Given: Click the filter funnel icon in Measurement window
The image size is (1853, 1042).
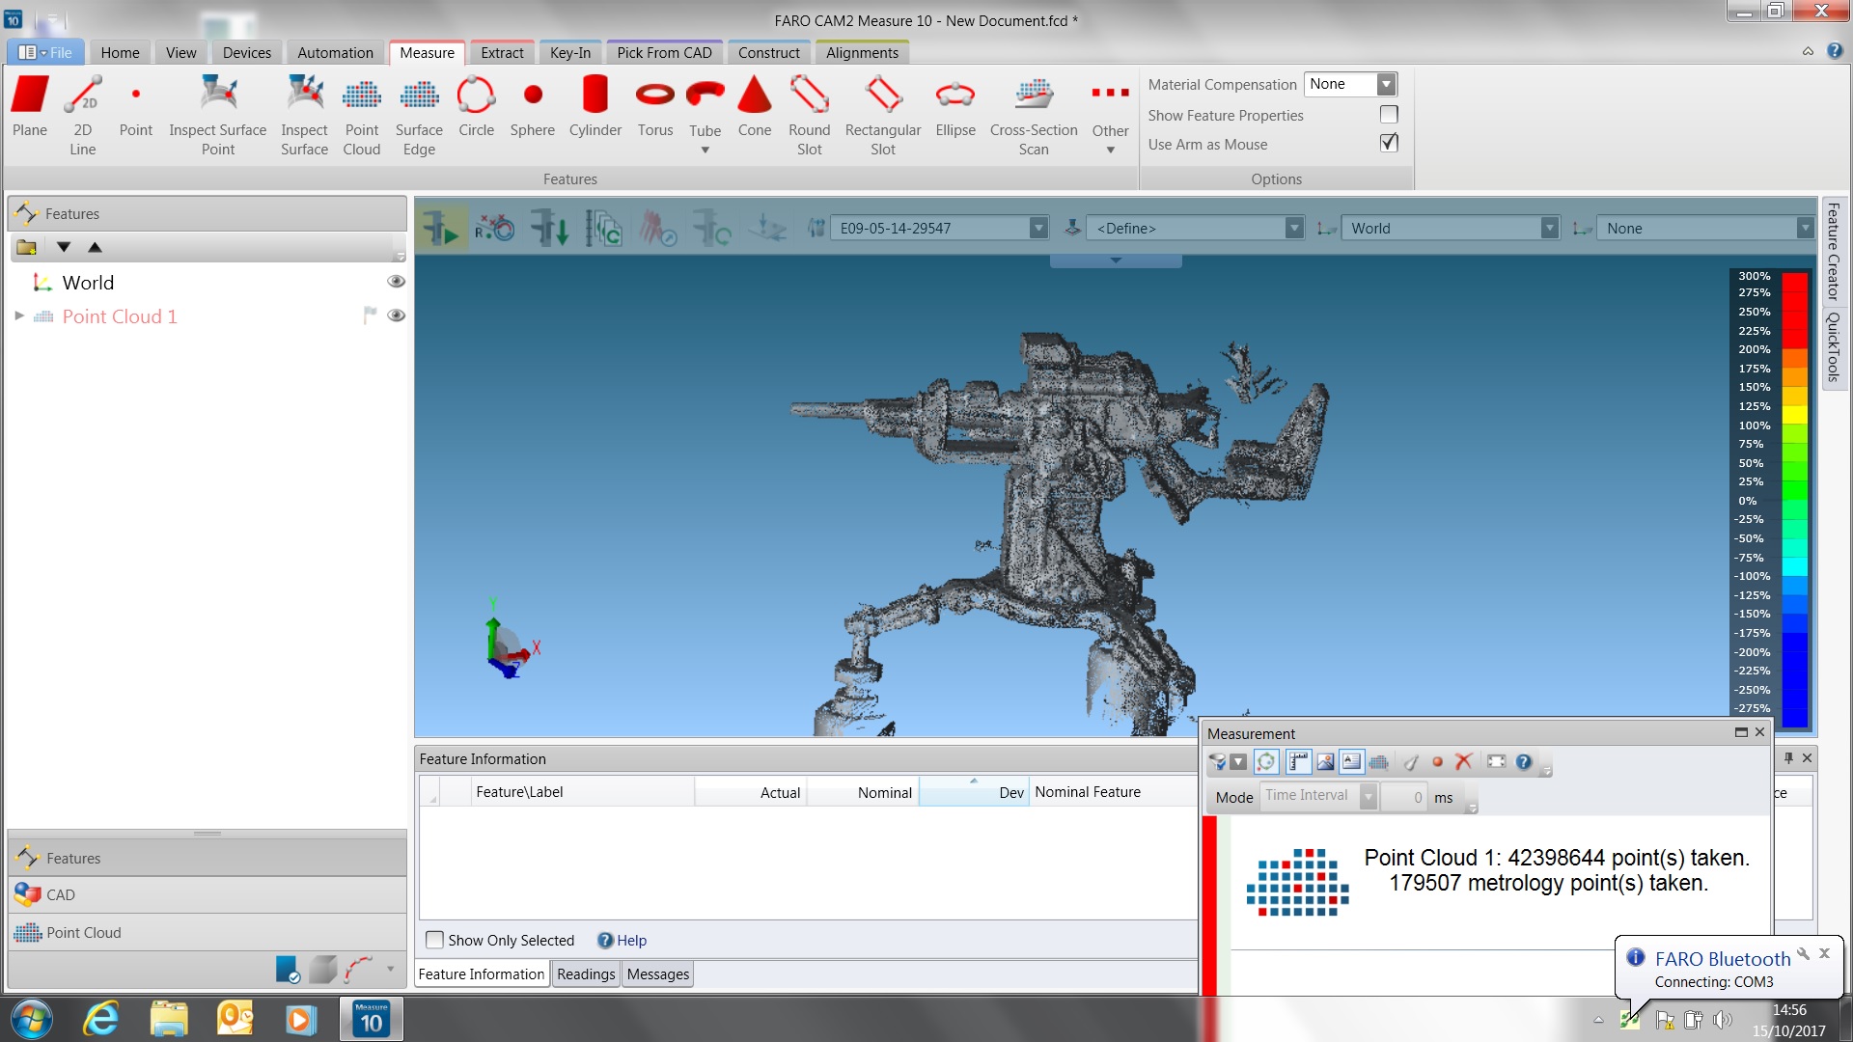Looking at the screenshot, I should pos(1218,762).
